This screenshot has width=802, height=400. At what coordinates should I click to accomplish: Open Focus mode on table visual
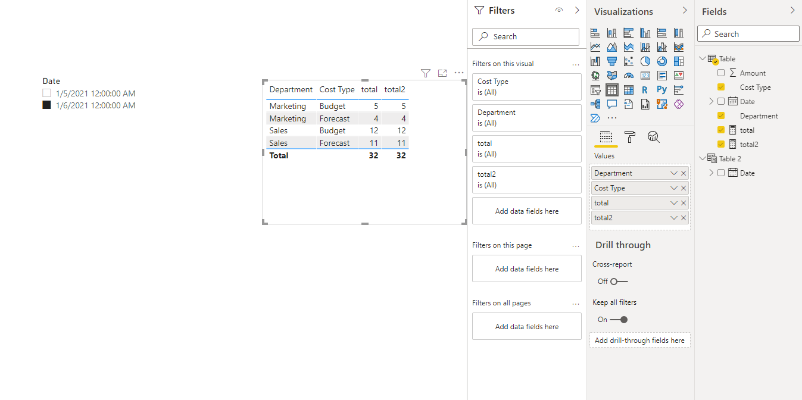click(442, 73)
